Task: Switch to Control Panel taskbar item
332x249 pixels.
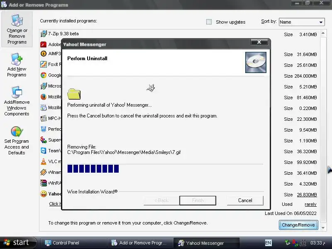Action: pyautogui.click(x=73, y=243)
